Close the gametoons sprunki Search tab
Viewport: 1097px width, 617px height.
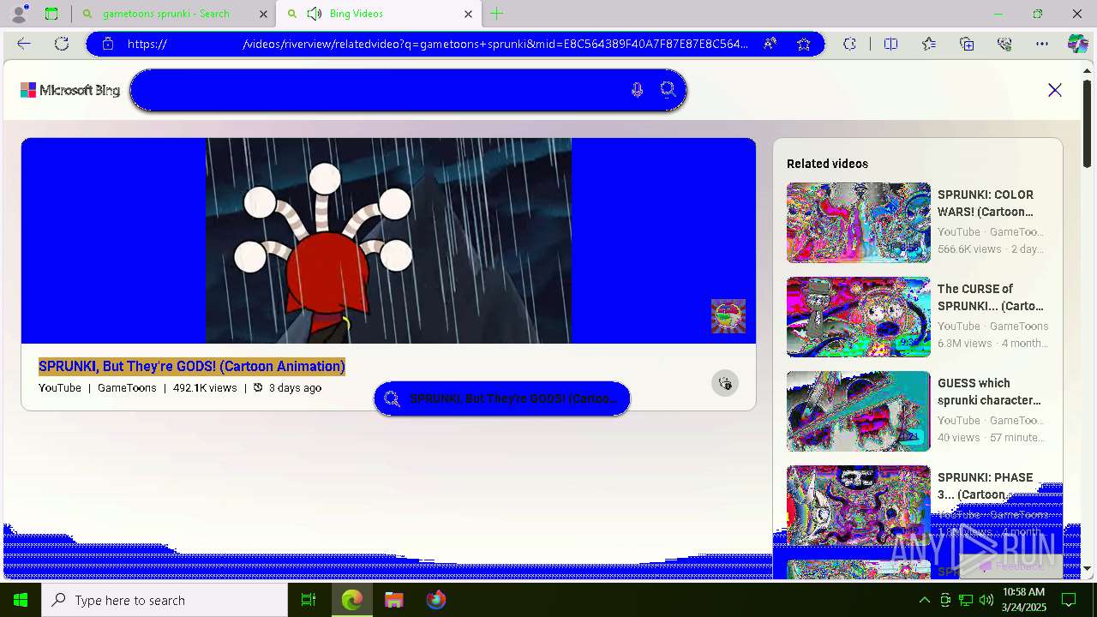(263, 14)
